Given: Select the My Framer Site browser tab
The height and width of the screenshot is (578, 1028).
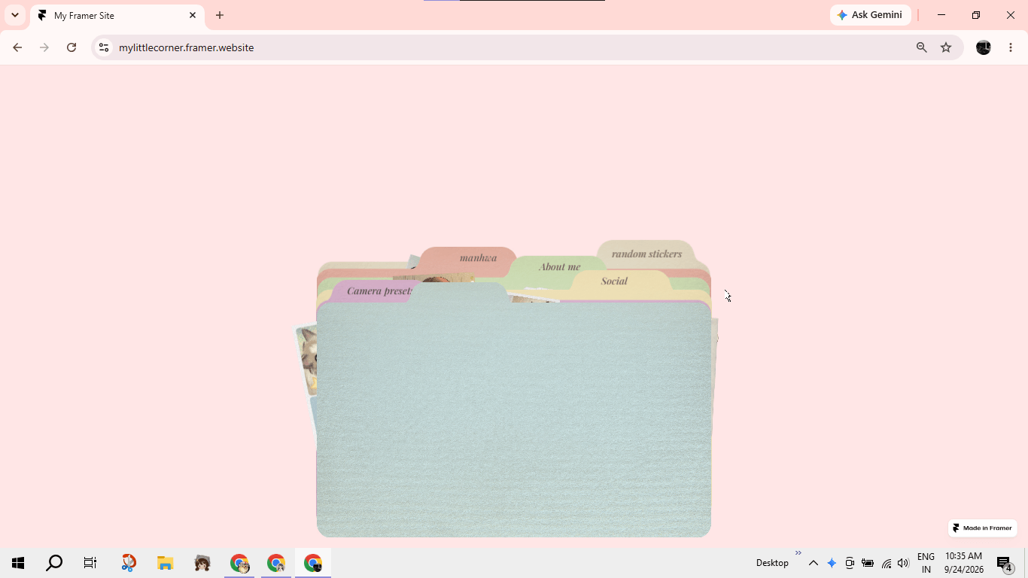Looking at the screenshot, I should tap(117, 15).
